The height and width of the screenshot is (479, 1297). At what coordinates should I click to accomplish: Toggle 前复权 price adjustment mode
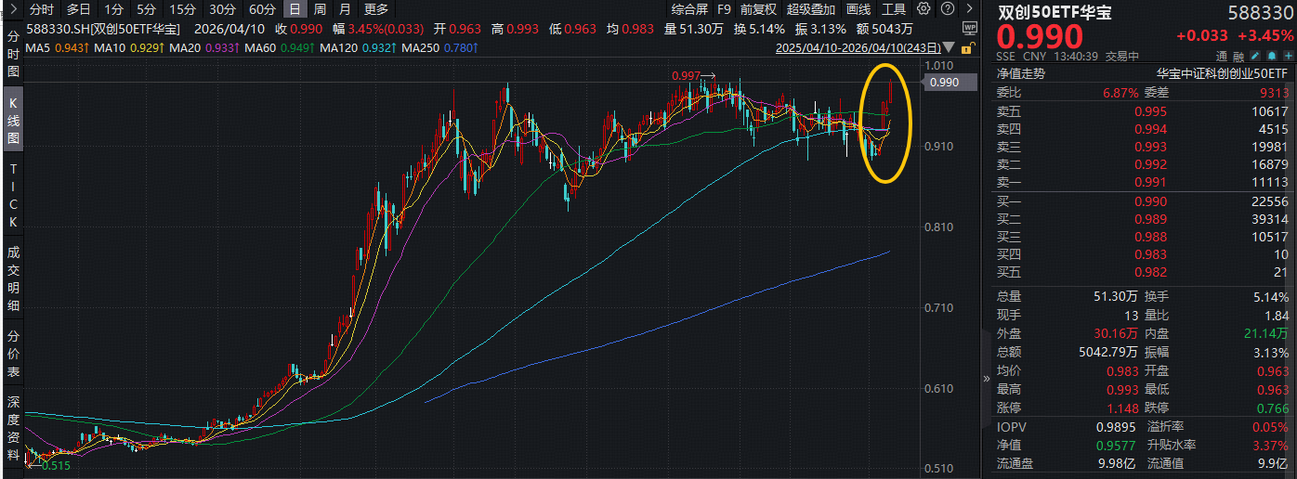(757, 9)
